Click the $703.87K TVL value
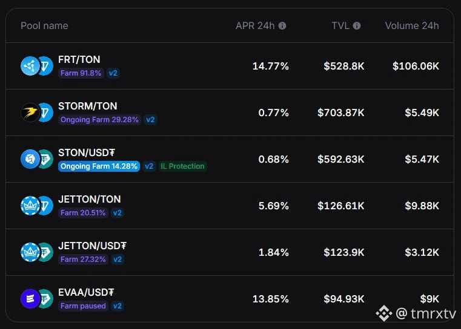461x329 pixels. tap(340, 112)
